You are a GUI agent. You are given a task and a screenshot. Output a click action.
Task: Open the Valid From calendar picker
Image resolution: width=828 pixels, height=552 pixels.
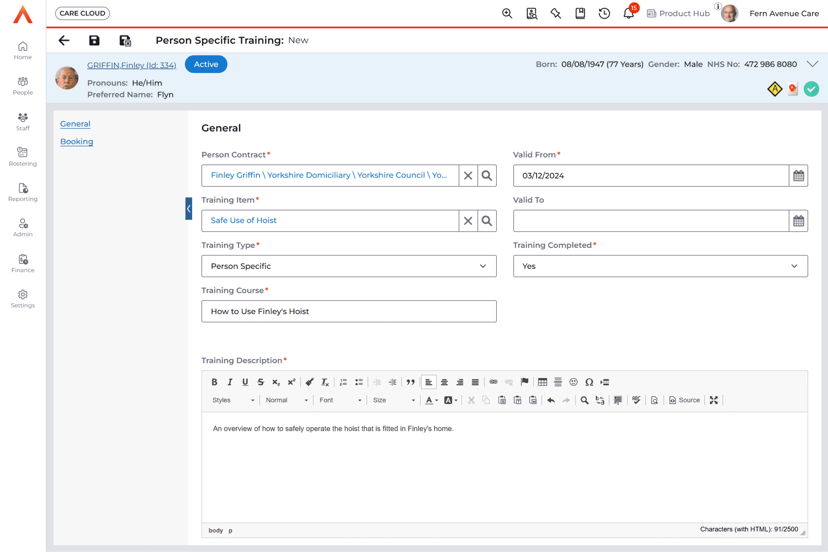click(798, 176)
